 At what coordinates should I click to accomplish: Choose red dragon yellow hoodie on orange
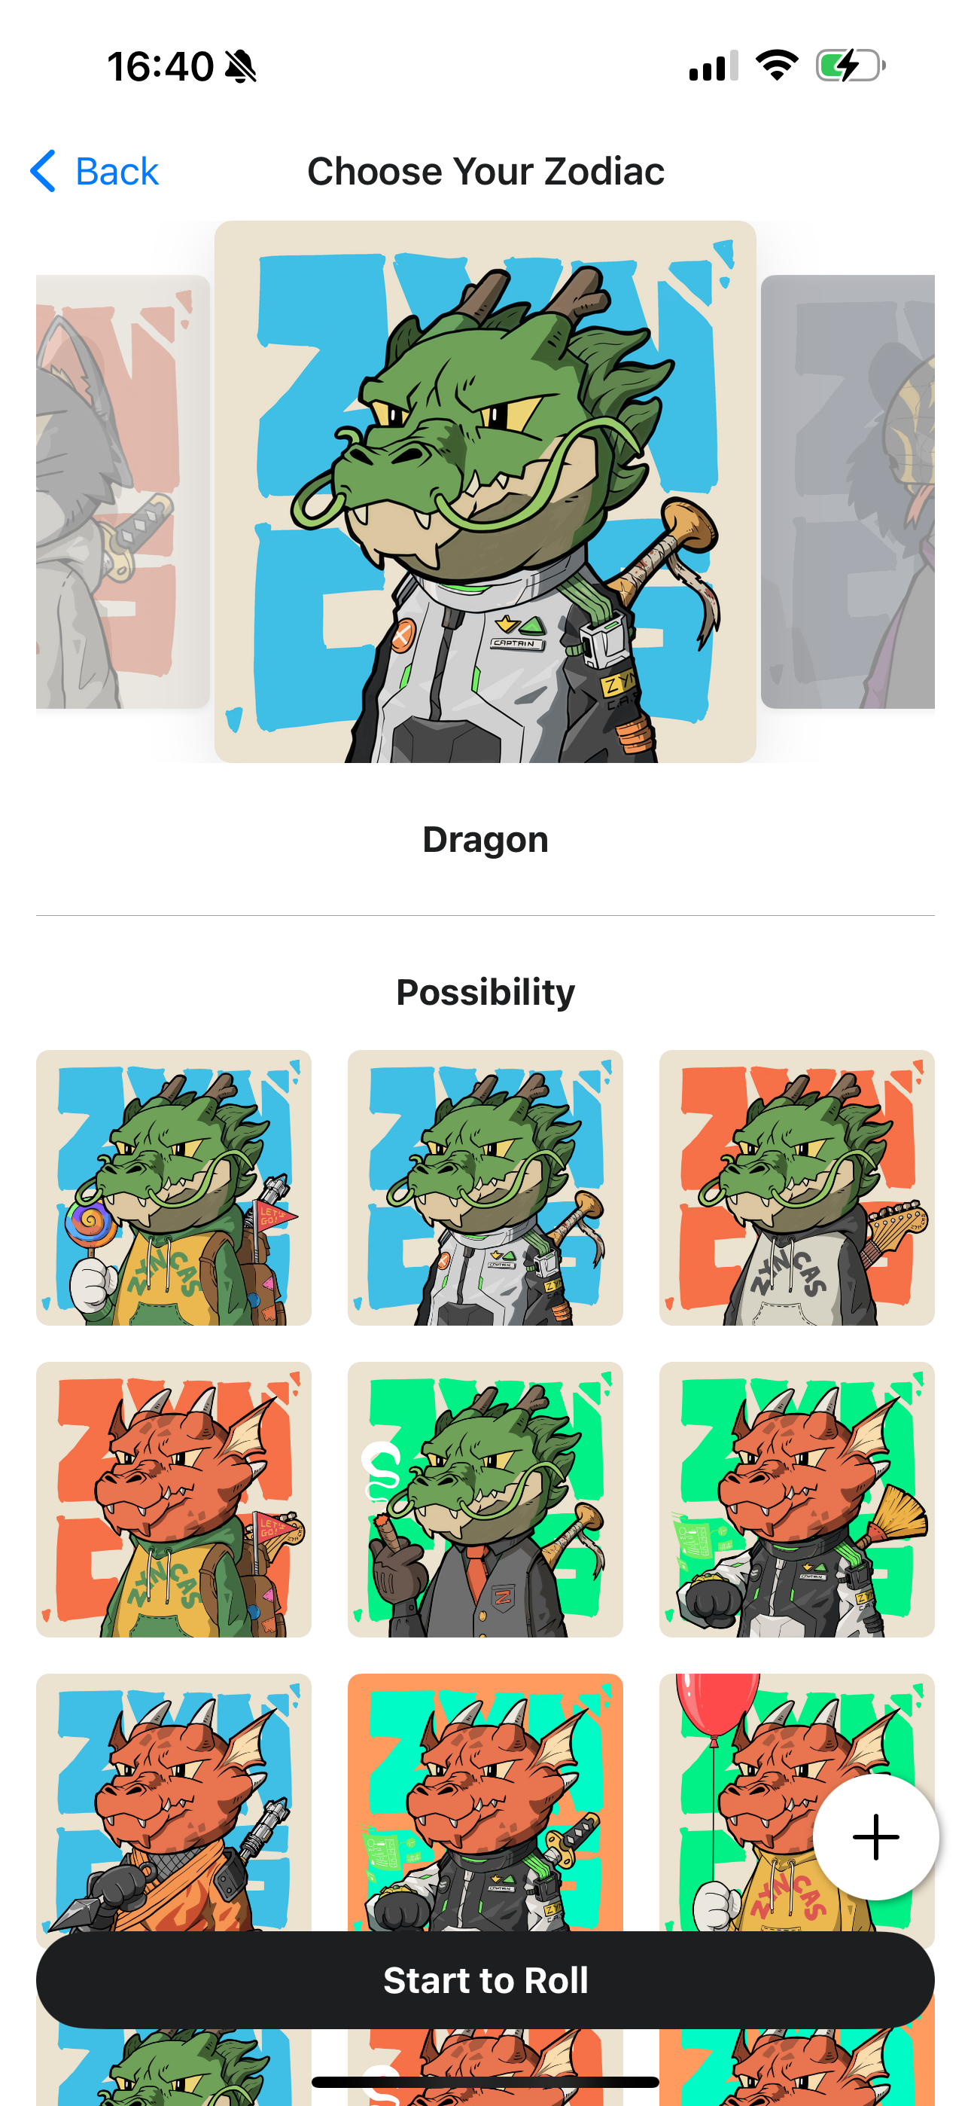click(173, 1500)
